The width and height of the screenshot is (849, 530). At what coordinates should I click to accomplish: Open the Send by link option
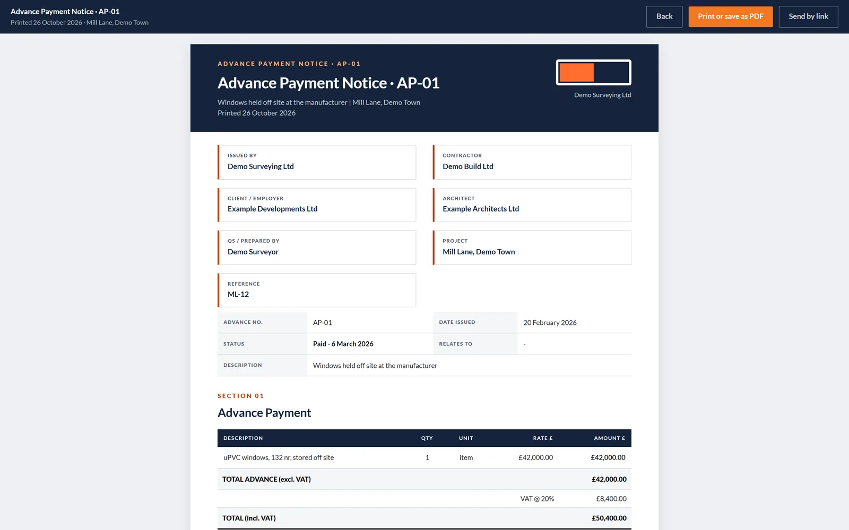click(808, 16)
